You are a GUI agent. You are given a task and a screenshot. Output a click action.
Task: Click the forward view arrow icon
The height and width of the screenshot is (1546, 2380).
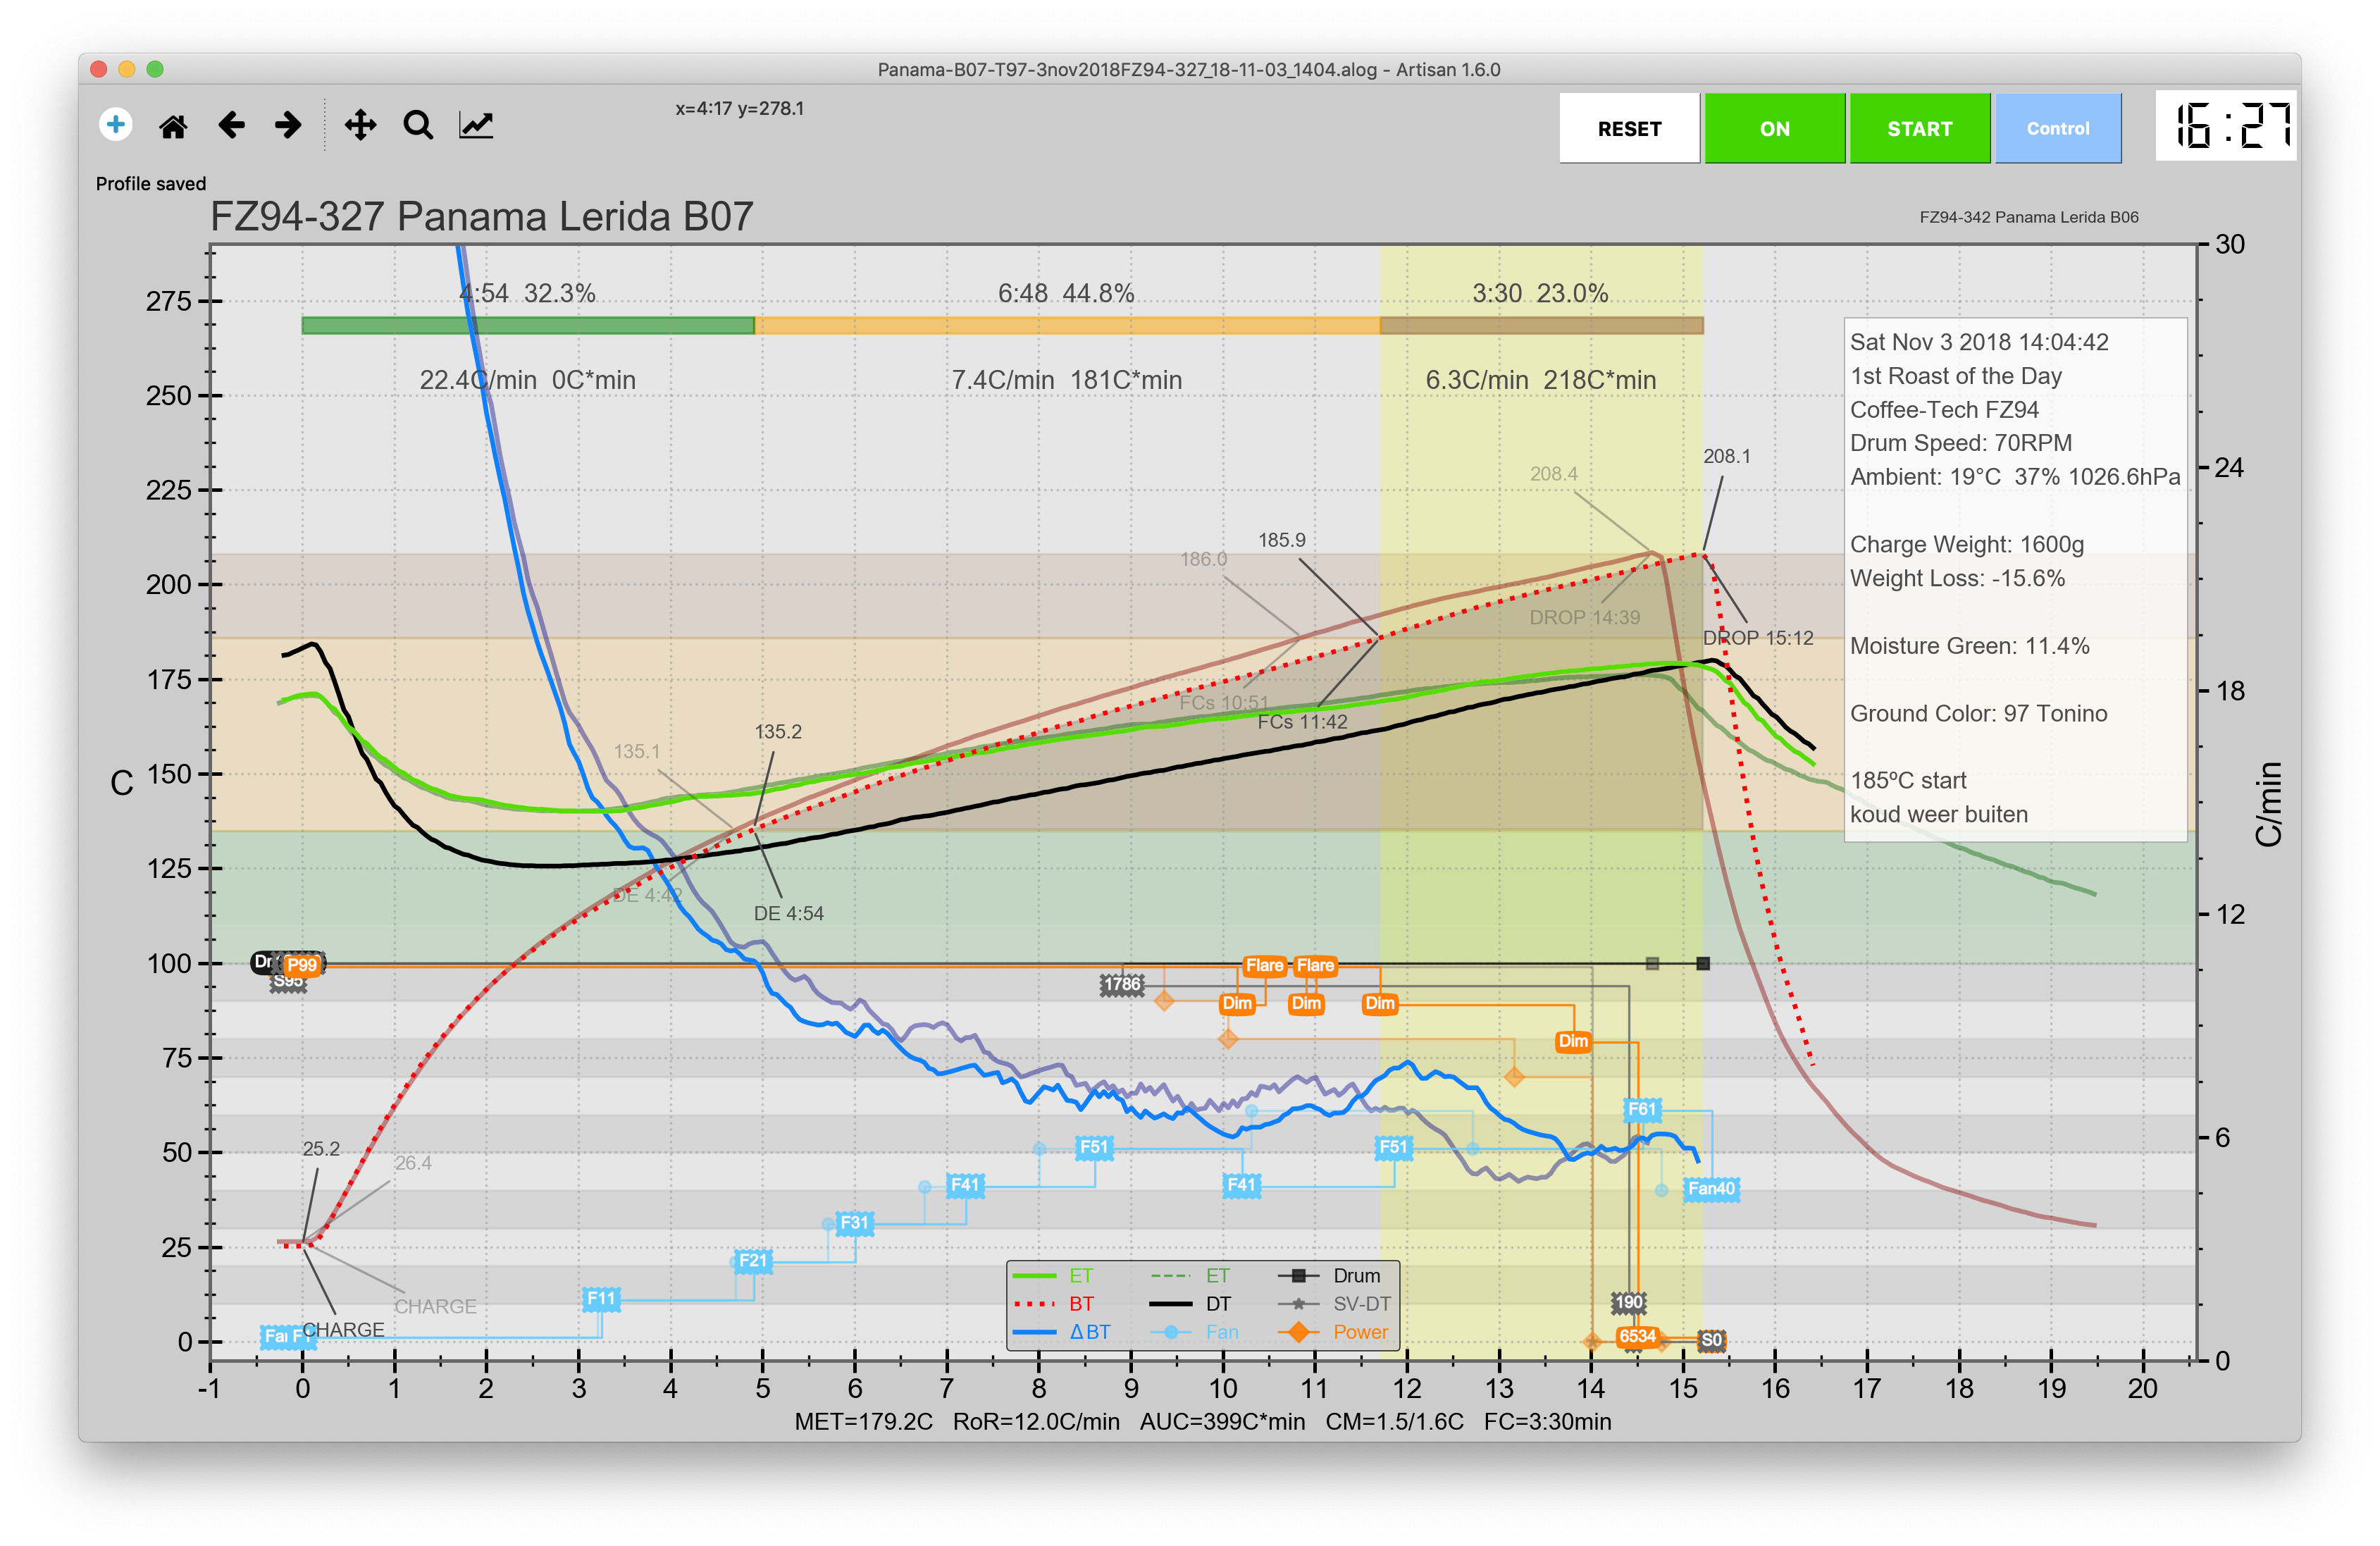point(288,126)
